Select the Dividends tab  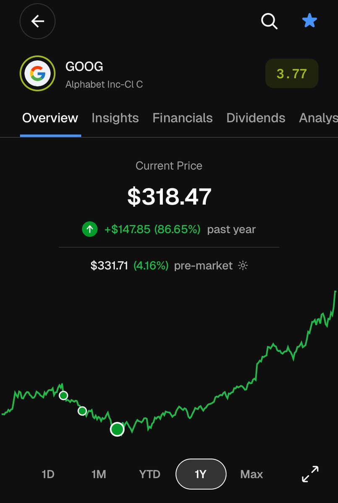pos(256,118)
